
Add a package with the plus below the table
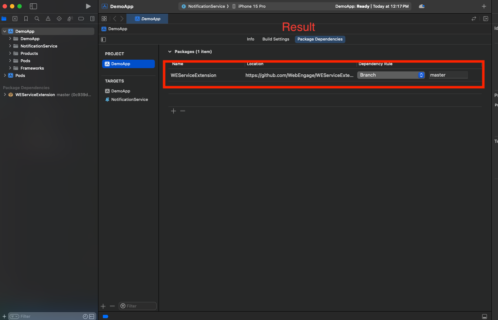174,111
